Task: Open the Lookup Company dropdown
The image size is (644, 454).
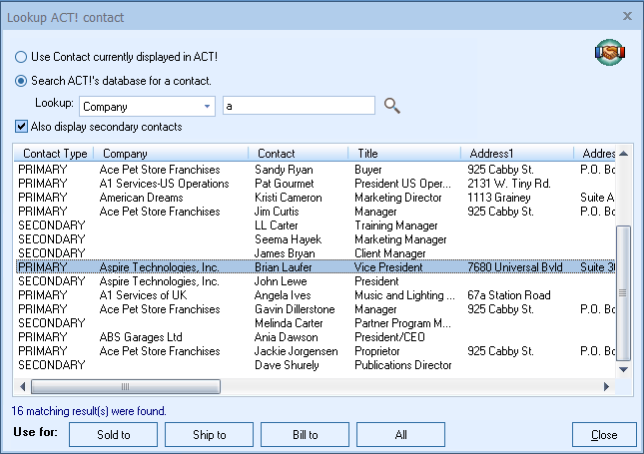Action: pyautogui.click(x=207, y=106)
